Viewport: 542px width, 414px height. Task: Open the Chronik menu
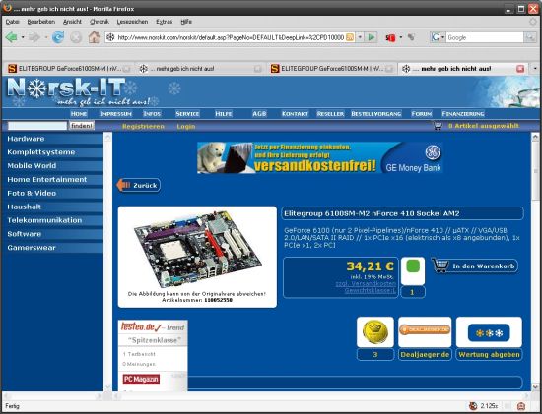(100, 22)
